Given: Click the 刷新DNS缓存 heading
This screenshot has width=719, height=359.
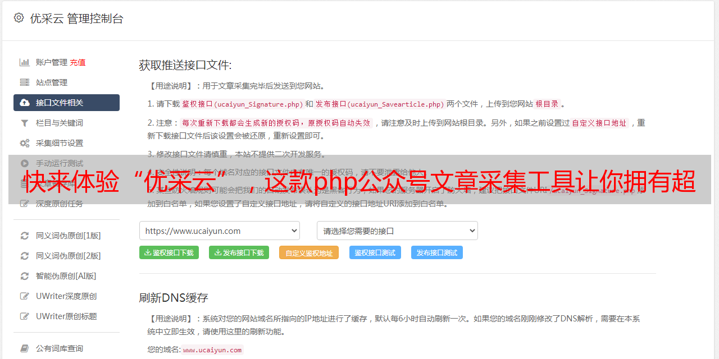Looking at the screenshot, I should point(174,298).
